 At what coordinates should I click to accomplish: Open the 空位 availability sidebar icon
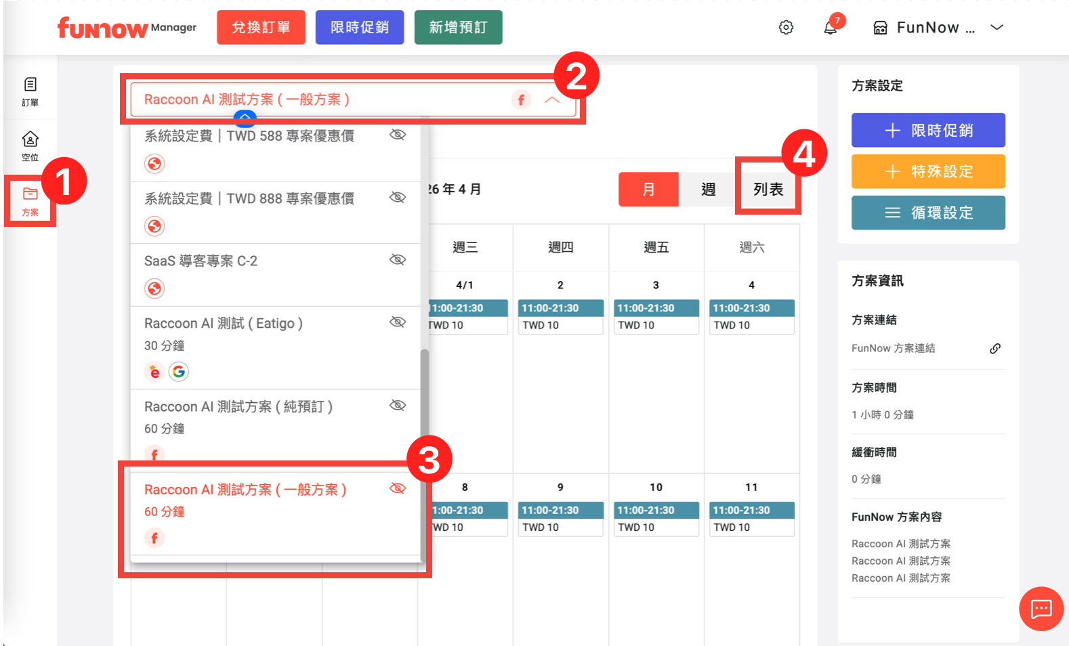30,146
